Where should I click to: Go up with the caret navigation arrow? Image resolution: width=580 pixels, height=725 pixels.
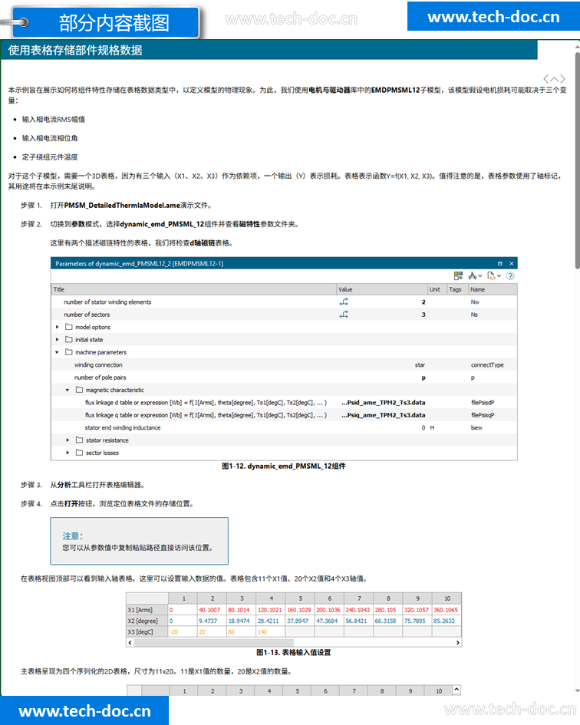pyautogui.click(x=554, y=78)
